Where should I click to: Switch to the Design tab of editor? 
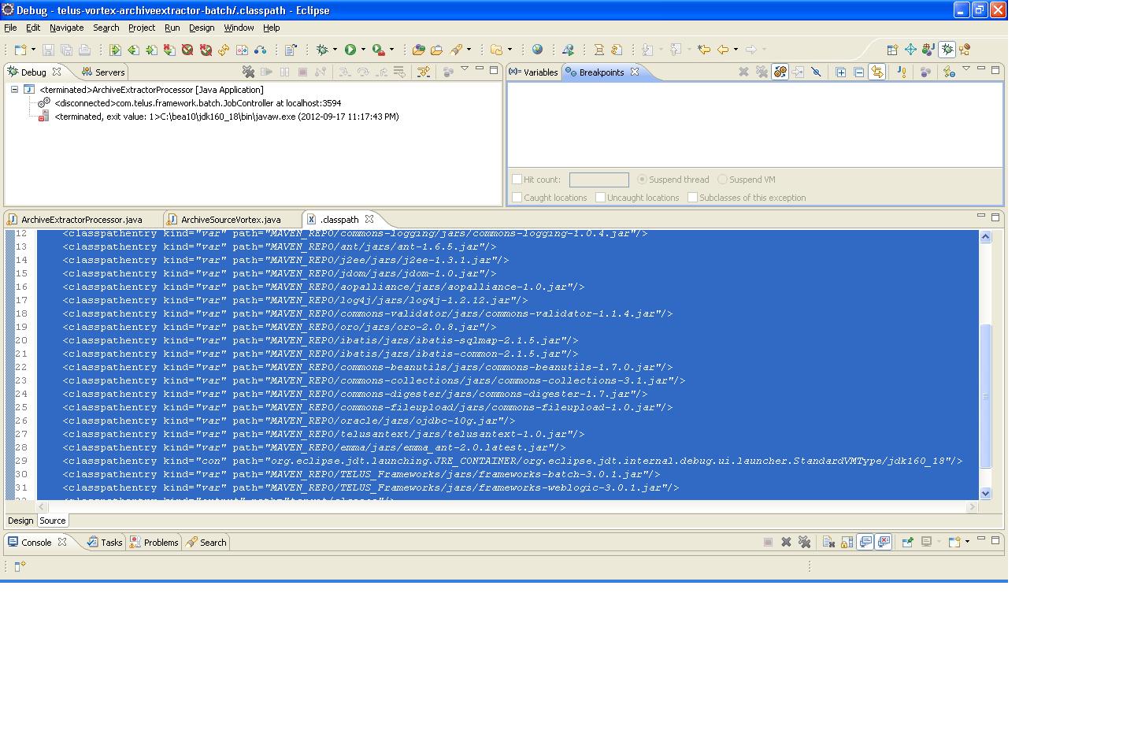click(x=20, y=521)
